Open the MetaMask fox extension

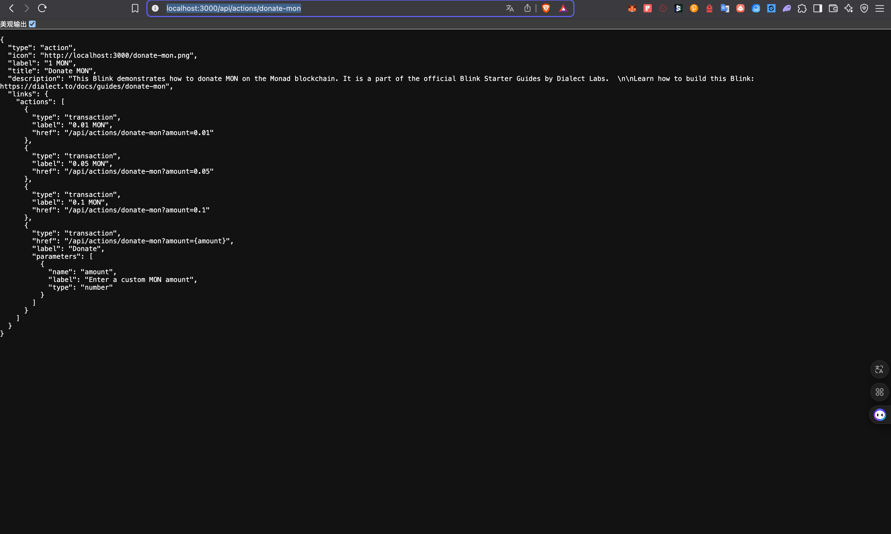click(632, 8)
